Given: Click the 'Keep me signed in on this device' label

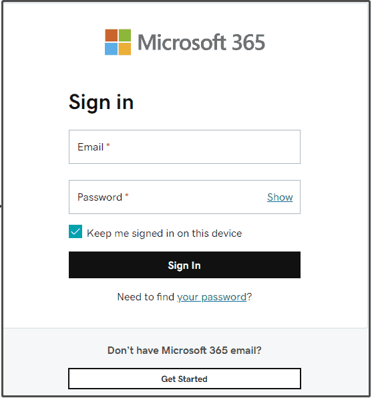Looking at the screenshot, I should tap(164, 233).
